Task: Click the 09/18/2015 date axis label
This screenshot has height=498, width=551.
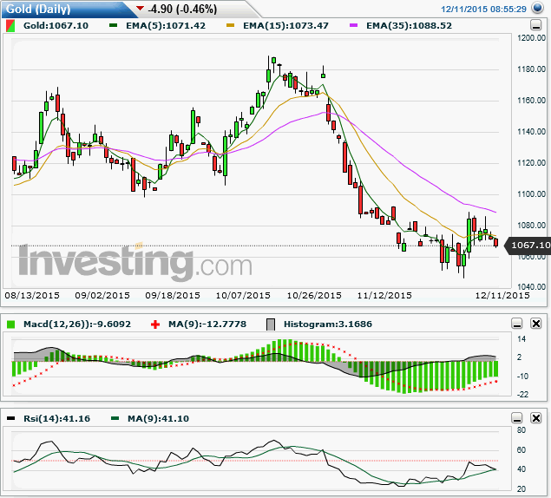Action: [x=173, y=296]
